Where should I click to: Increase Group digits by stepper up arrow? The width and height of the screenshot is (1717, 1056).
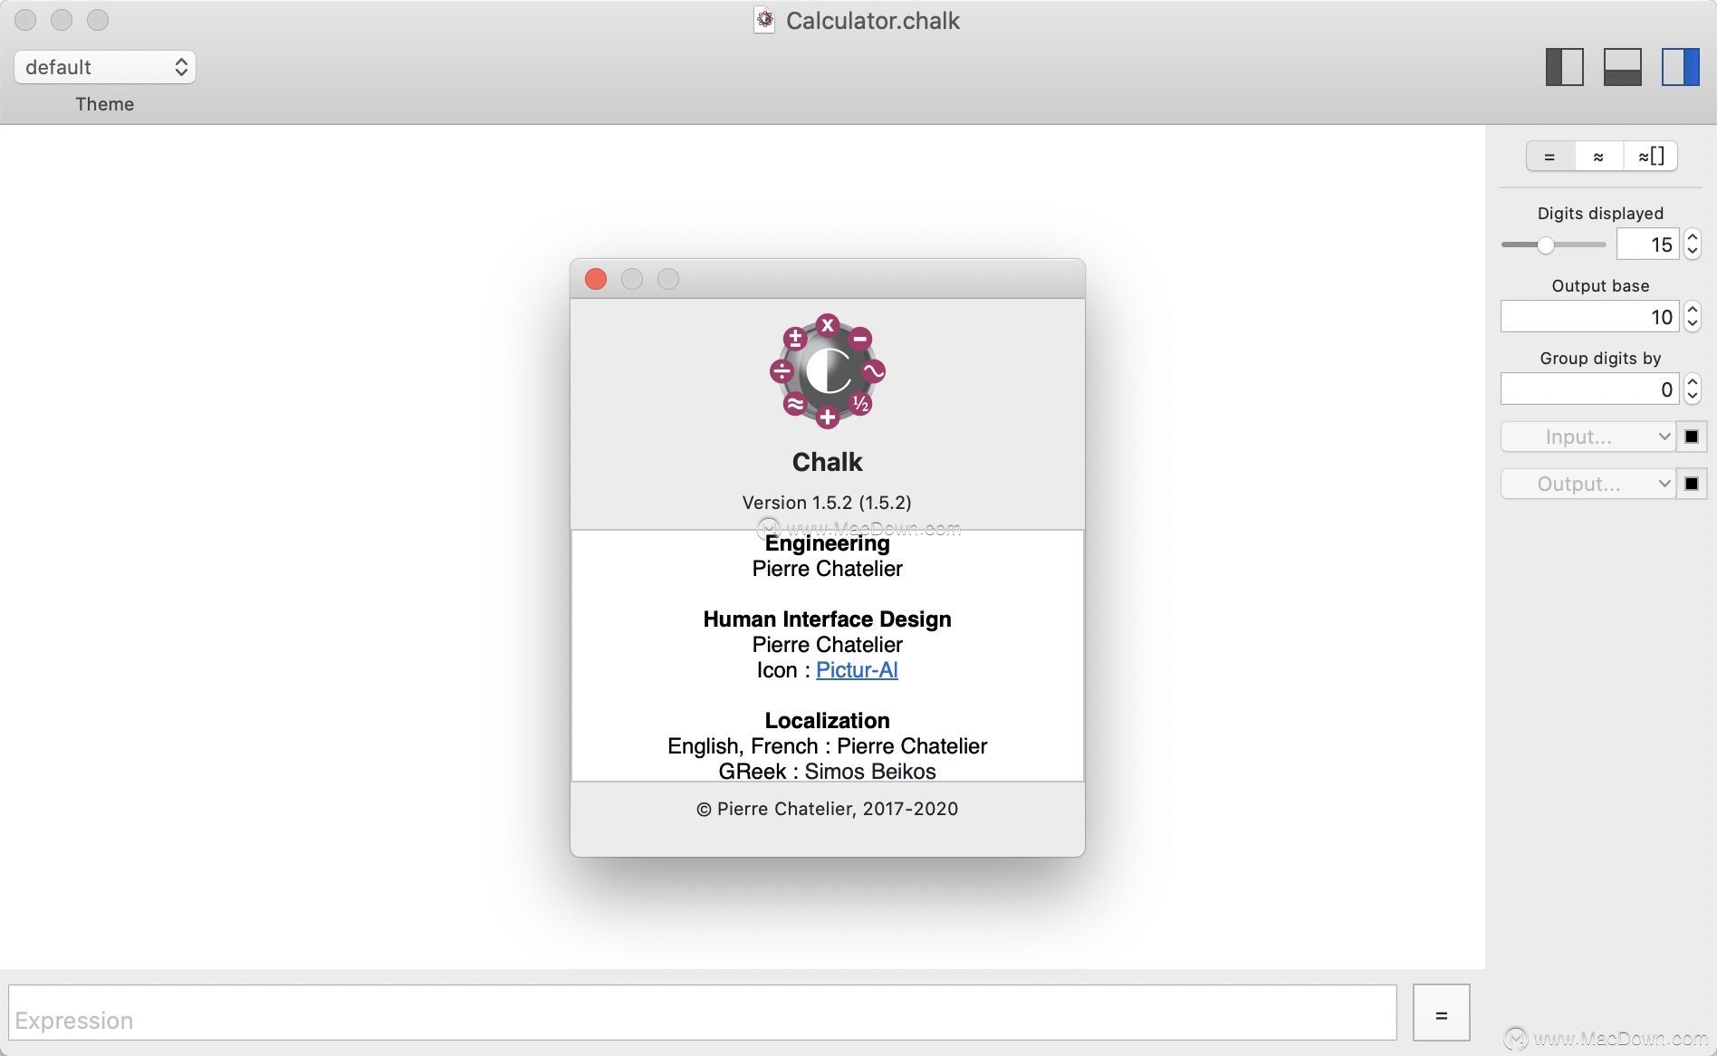(1693, 381)
